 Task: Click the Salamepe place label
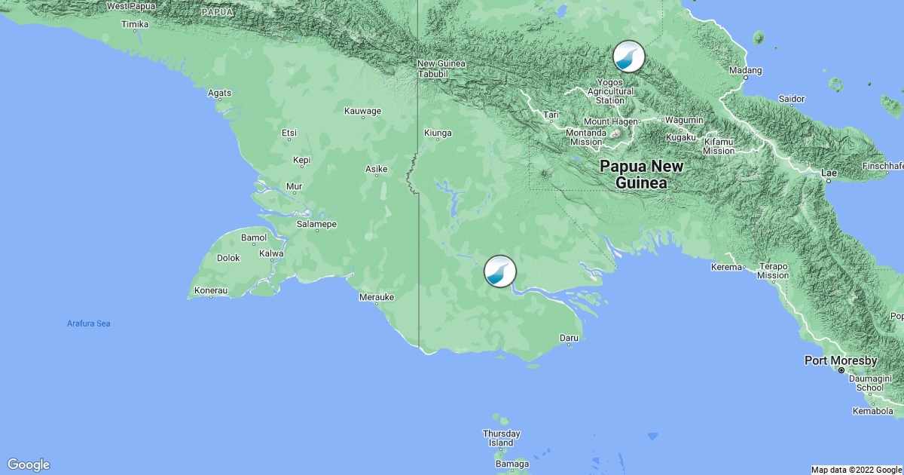tap(316, 225)
